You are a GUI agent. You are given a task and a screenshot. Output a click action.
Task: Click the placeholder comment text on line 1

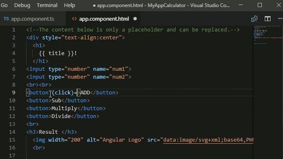click(x=133, y=30)
